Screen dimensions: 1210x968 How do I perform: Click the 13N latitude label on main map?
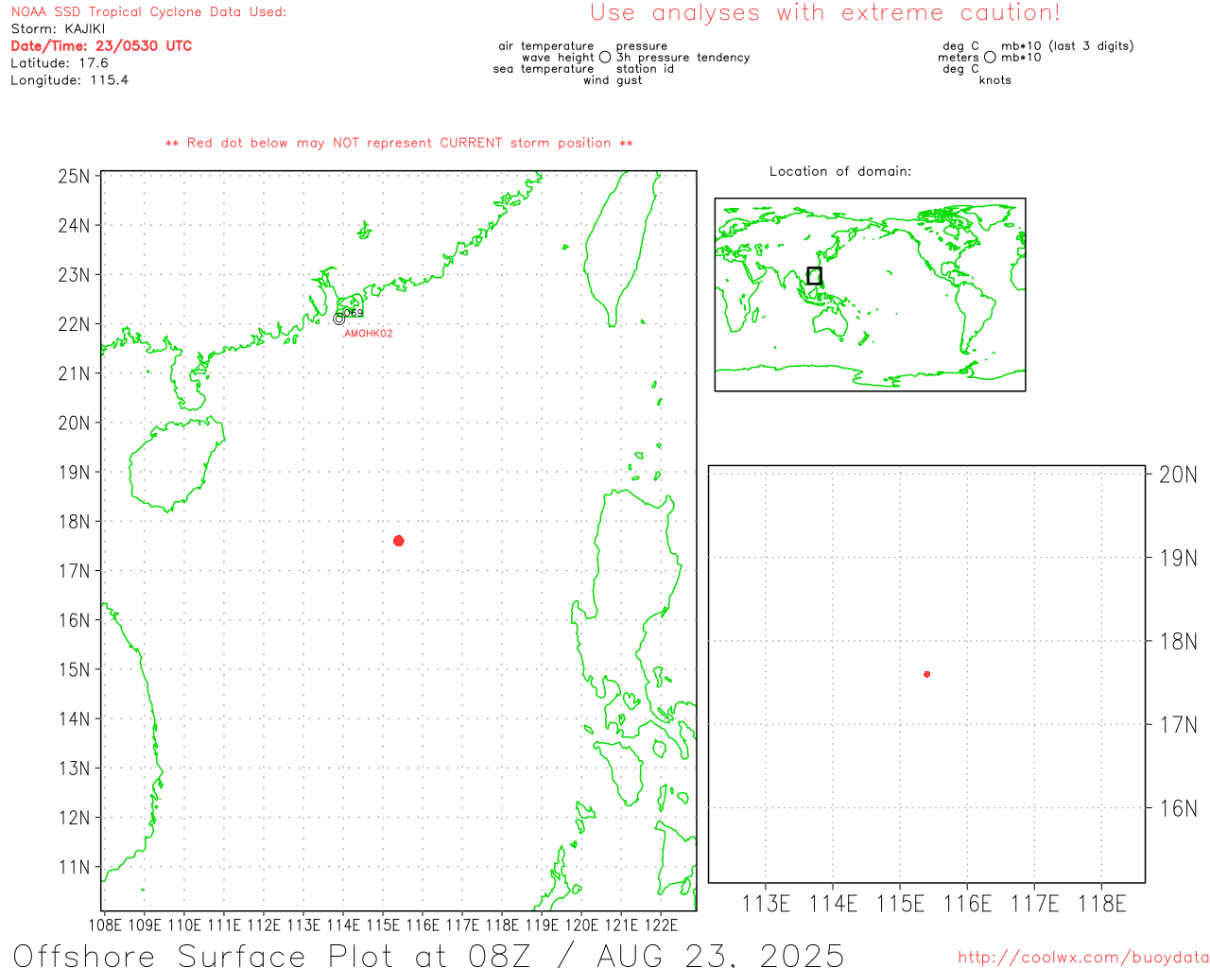[75, 769]
